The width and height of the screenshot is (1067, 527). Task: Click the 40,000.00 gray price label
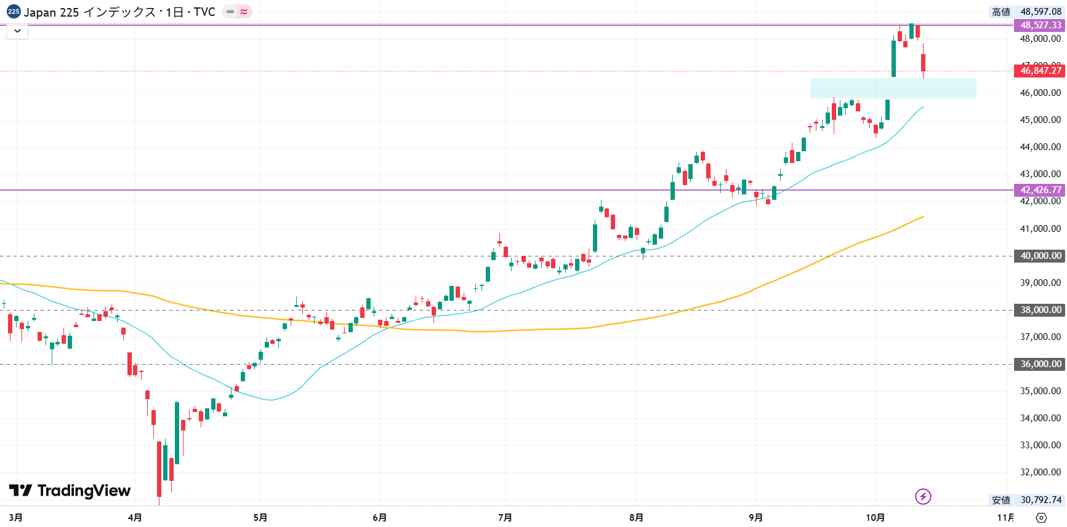click(x=1039, y=256)
